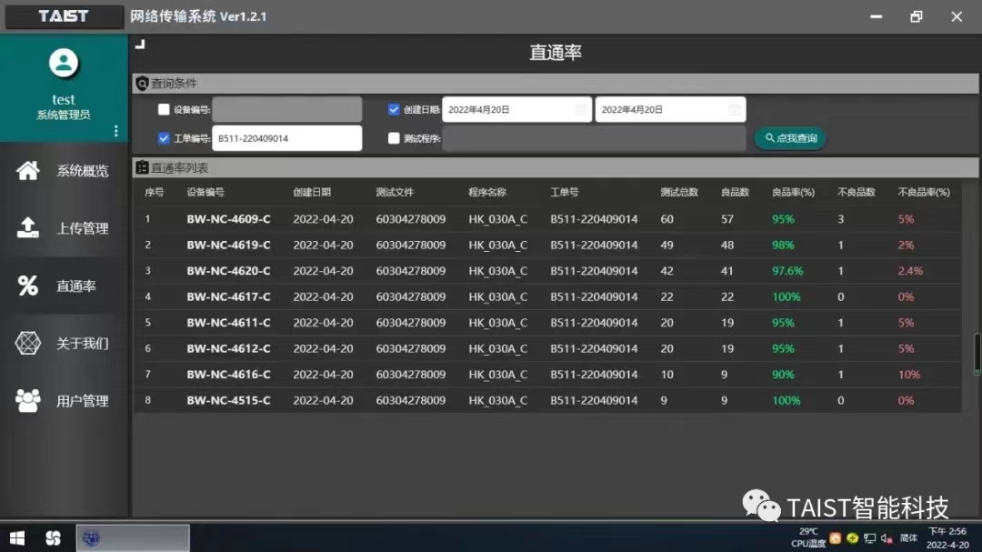Screen dimensions: 982x552
Task: Enable the 测试程序 filter checkbox
Action: point(394,138)
